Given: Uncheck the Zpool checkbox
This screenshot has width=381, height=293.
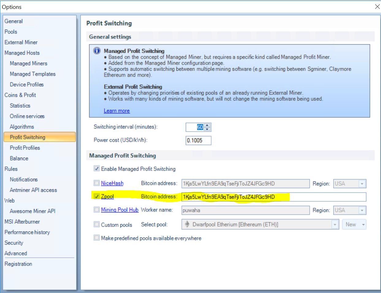Looking at the screenshot, I should (x=97, y=196).
